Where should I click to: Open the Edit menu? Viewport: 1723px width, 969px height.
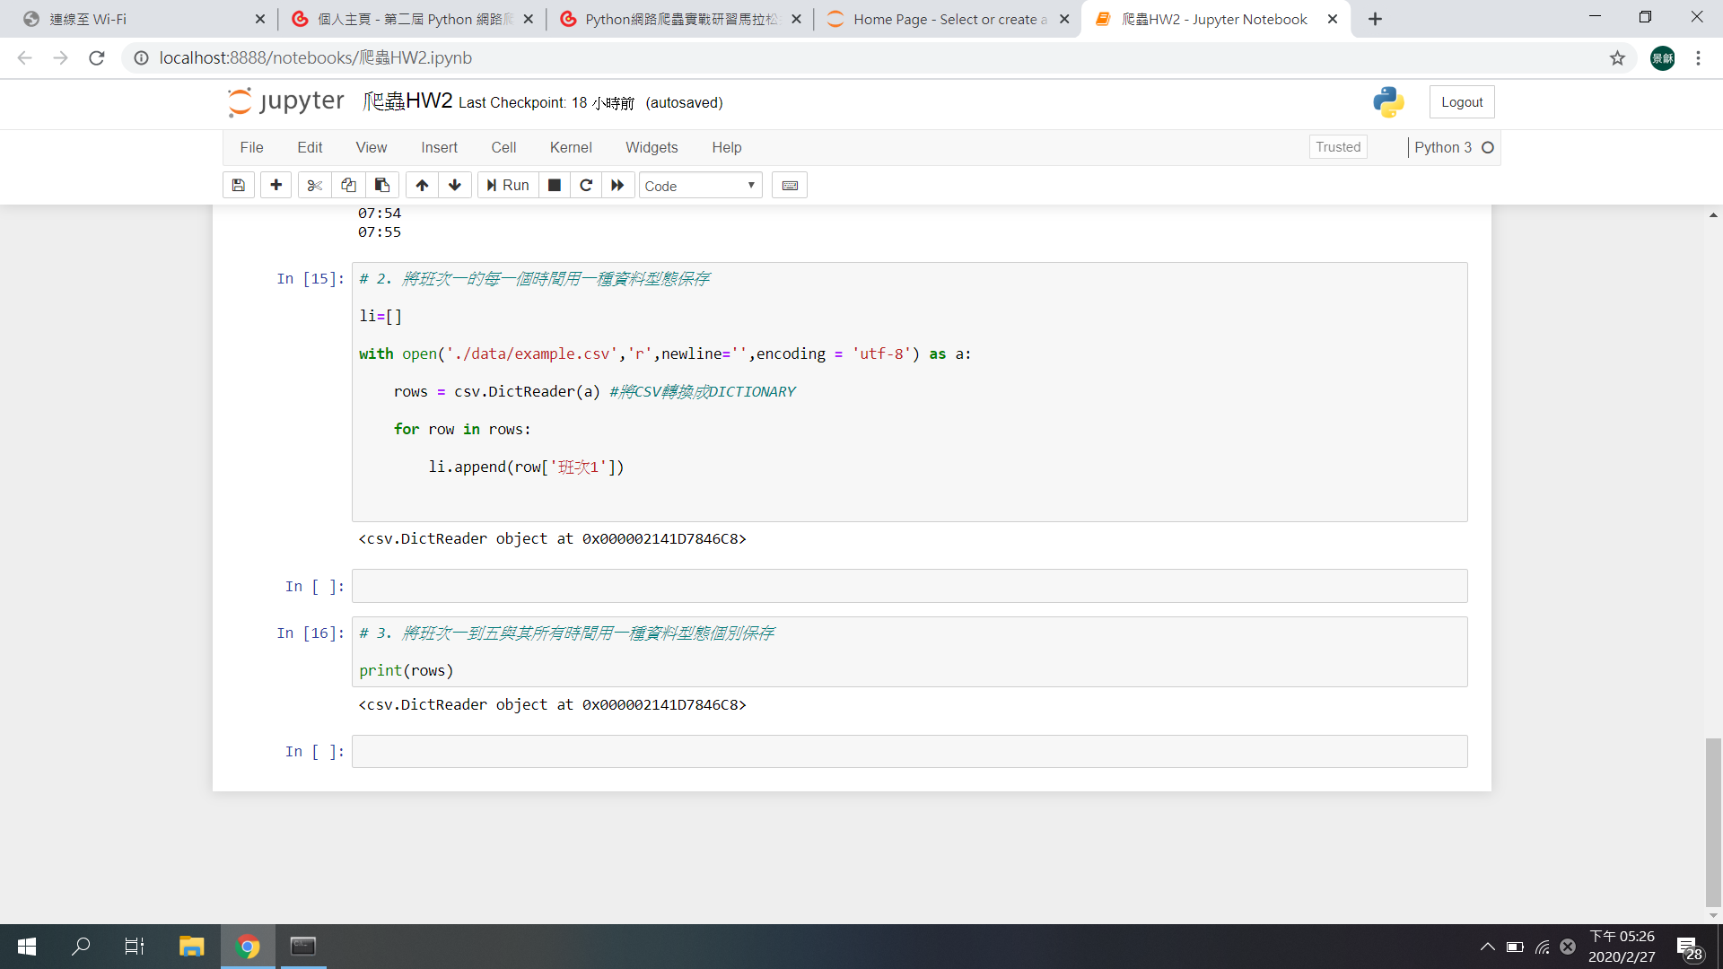pyautogui.click(x=310, y=147)
